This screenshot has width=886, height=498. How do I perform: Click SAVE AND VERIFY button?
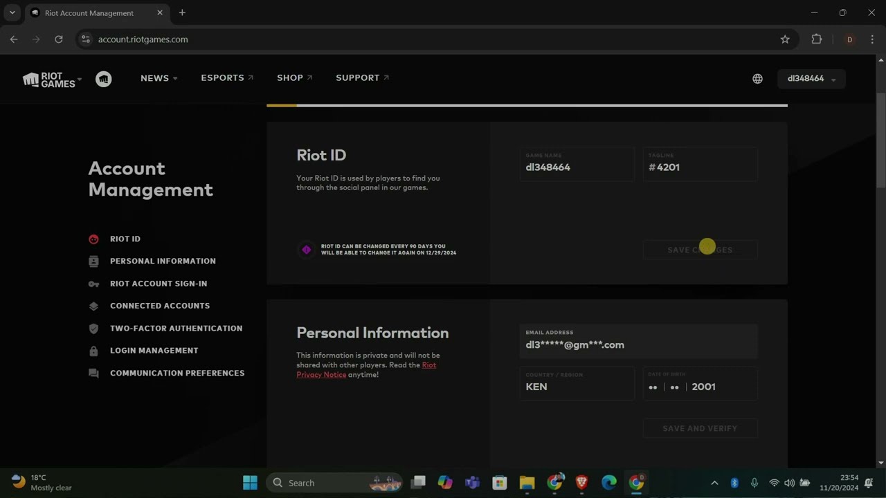tap(700, 428)
